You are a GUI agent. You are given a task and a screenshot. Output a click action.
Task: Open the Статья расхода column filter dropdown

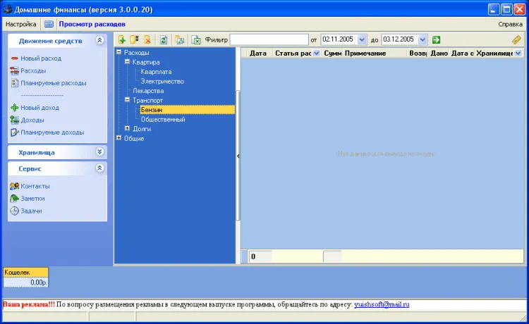(316, 54)
